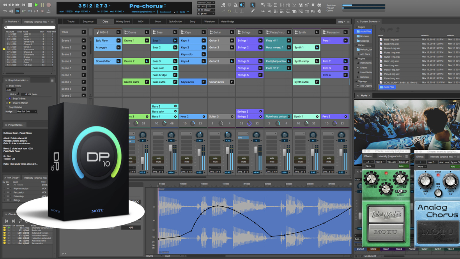Image resolution: width=460 pixels, height=259 pixels.
Task: Enable the Snap To Beat checkbox
Action: coord(7,99)
